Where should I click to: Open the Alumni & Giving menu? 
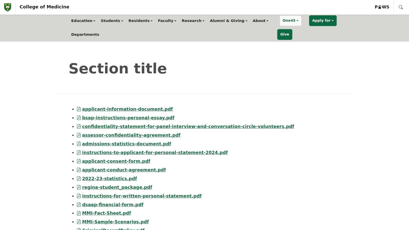coord(228,21)
